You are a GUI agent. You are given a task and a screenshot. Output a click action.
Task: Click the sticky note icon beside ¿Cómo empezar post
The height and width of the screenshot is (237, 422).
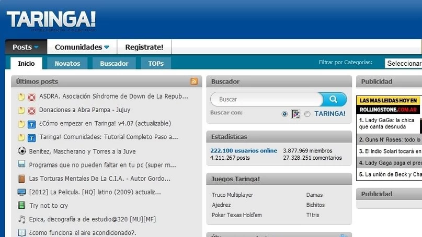[21, 124]
